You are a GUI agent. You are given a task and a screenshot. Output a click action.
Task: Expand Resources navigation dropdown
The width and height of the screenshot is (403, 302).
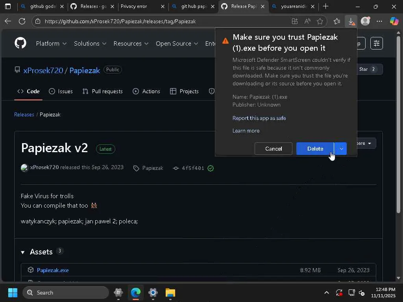tap(131, 43)
